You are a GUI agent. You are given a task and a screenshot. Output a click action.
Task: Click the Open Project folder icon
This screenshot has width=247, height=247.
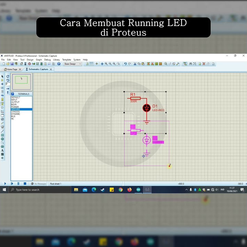8,64
